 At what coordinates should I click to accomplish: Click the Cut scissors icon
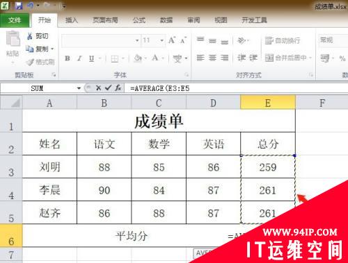click(30, 36)
